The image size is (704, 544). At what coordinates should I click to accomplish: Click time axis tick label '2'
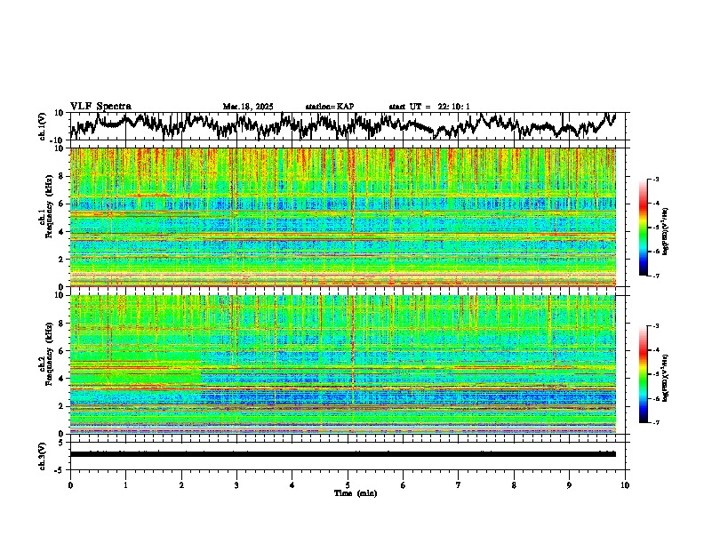[181, 485]
